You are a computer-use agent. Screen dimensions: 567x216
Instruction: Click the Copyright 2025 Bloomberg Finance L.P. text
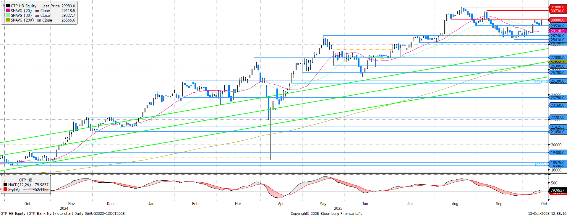(x=326, y=213)
